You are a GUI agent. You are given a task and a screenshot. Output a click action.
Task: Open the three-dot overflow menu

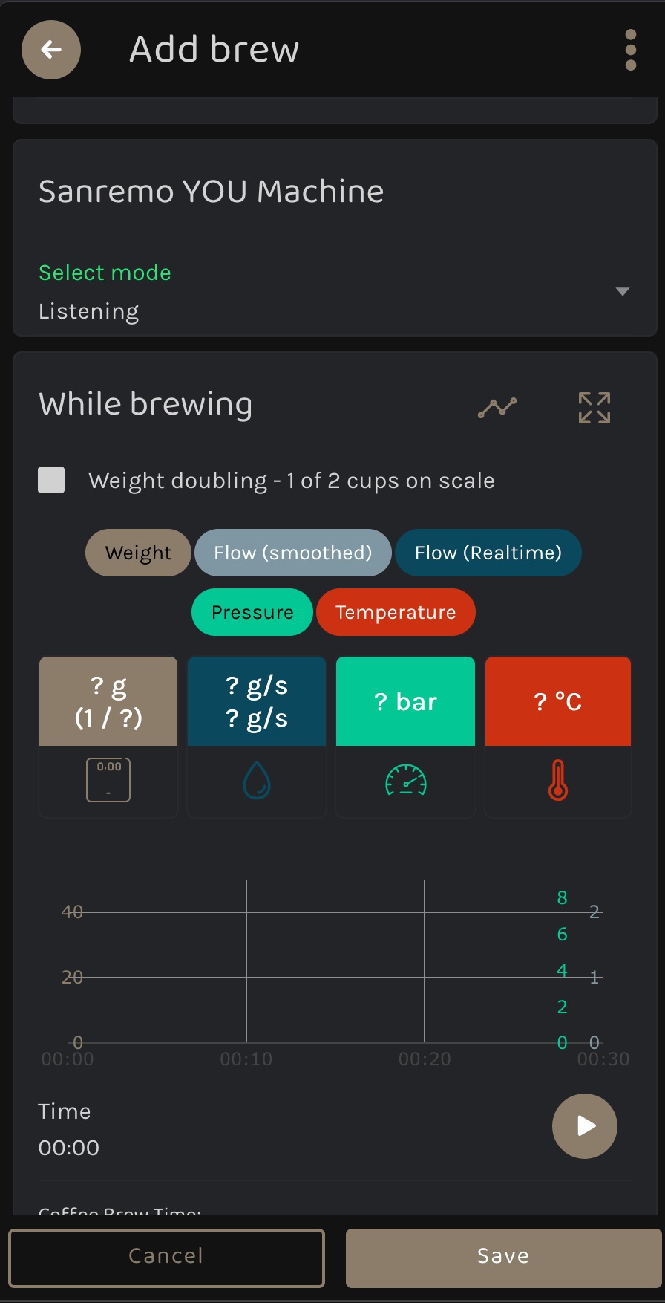(x=630, y=50)
